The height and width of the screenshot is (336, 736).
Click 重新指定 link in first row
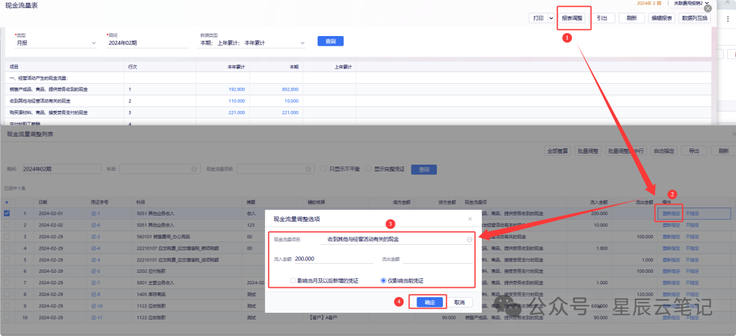point(671,213)
